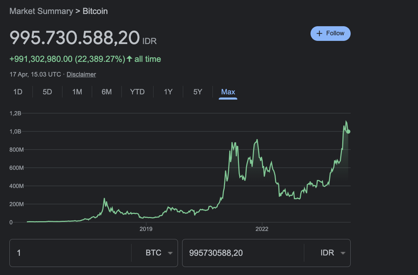Viewport: 418px width, 275px height.
Task: Select the 5D time range tab
Action: tap(47, 92)
